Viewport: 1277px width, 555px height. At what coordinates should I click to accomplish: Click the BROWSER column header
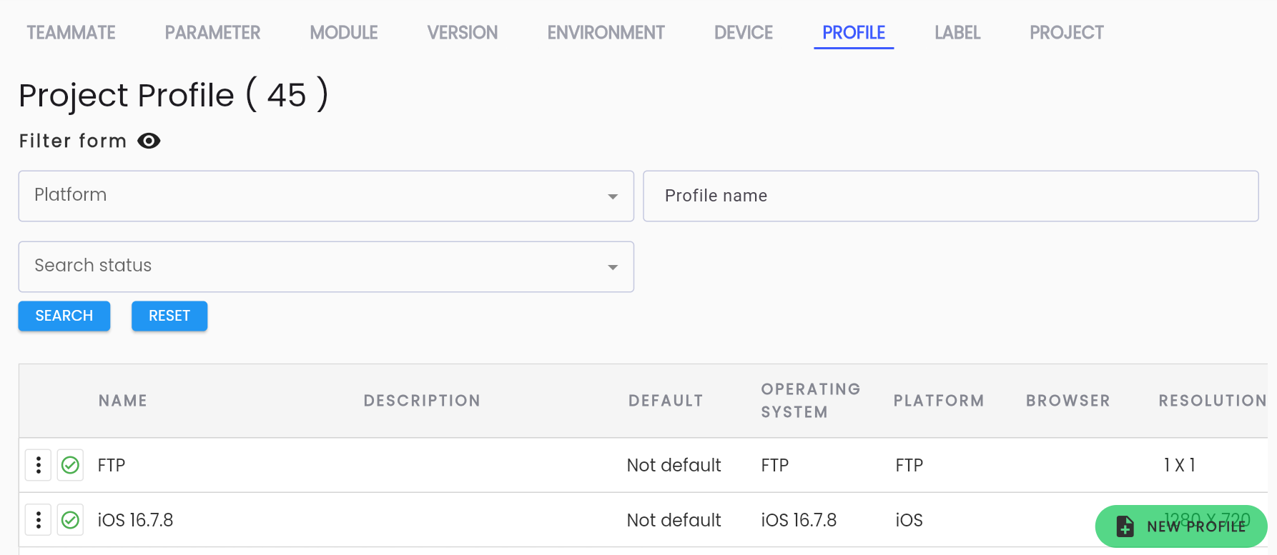(1068, 401)
